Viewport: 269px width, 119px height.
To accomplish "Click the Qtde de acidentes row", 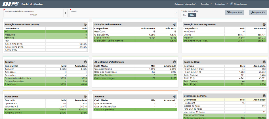I will [x=135, y=103].
